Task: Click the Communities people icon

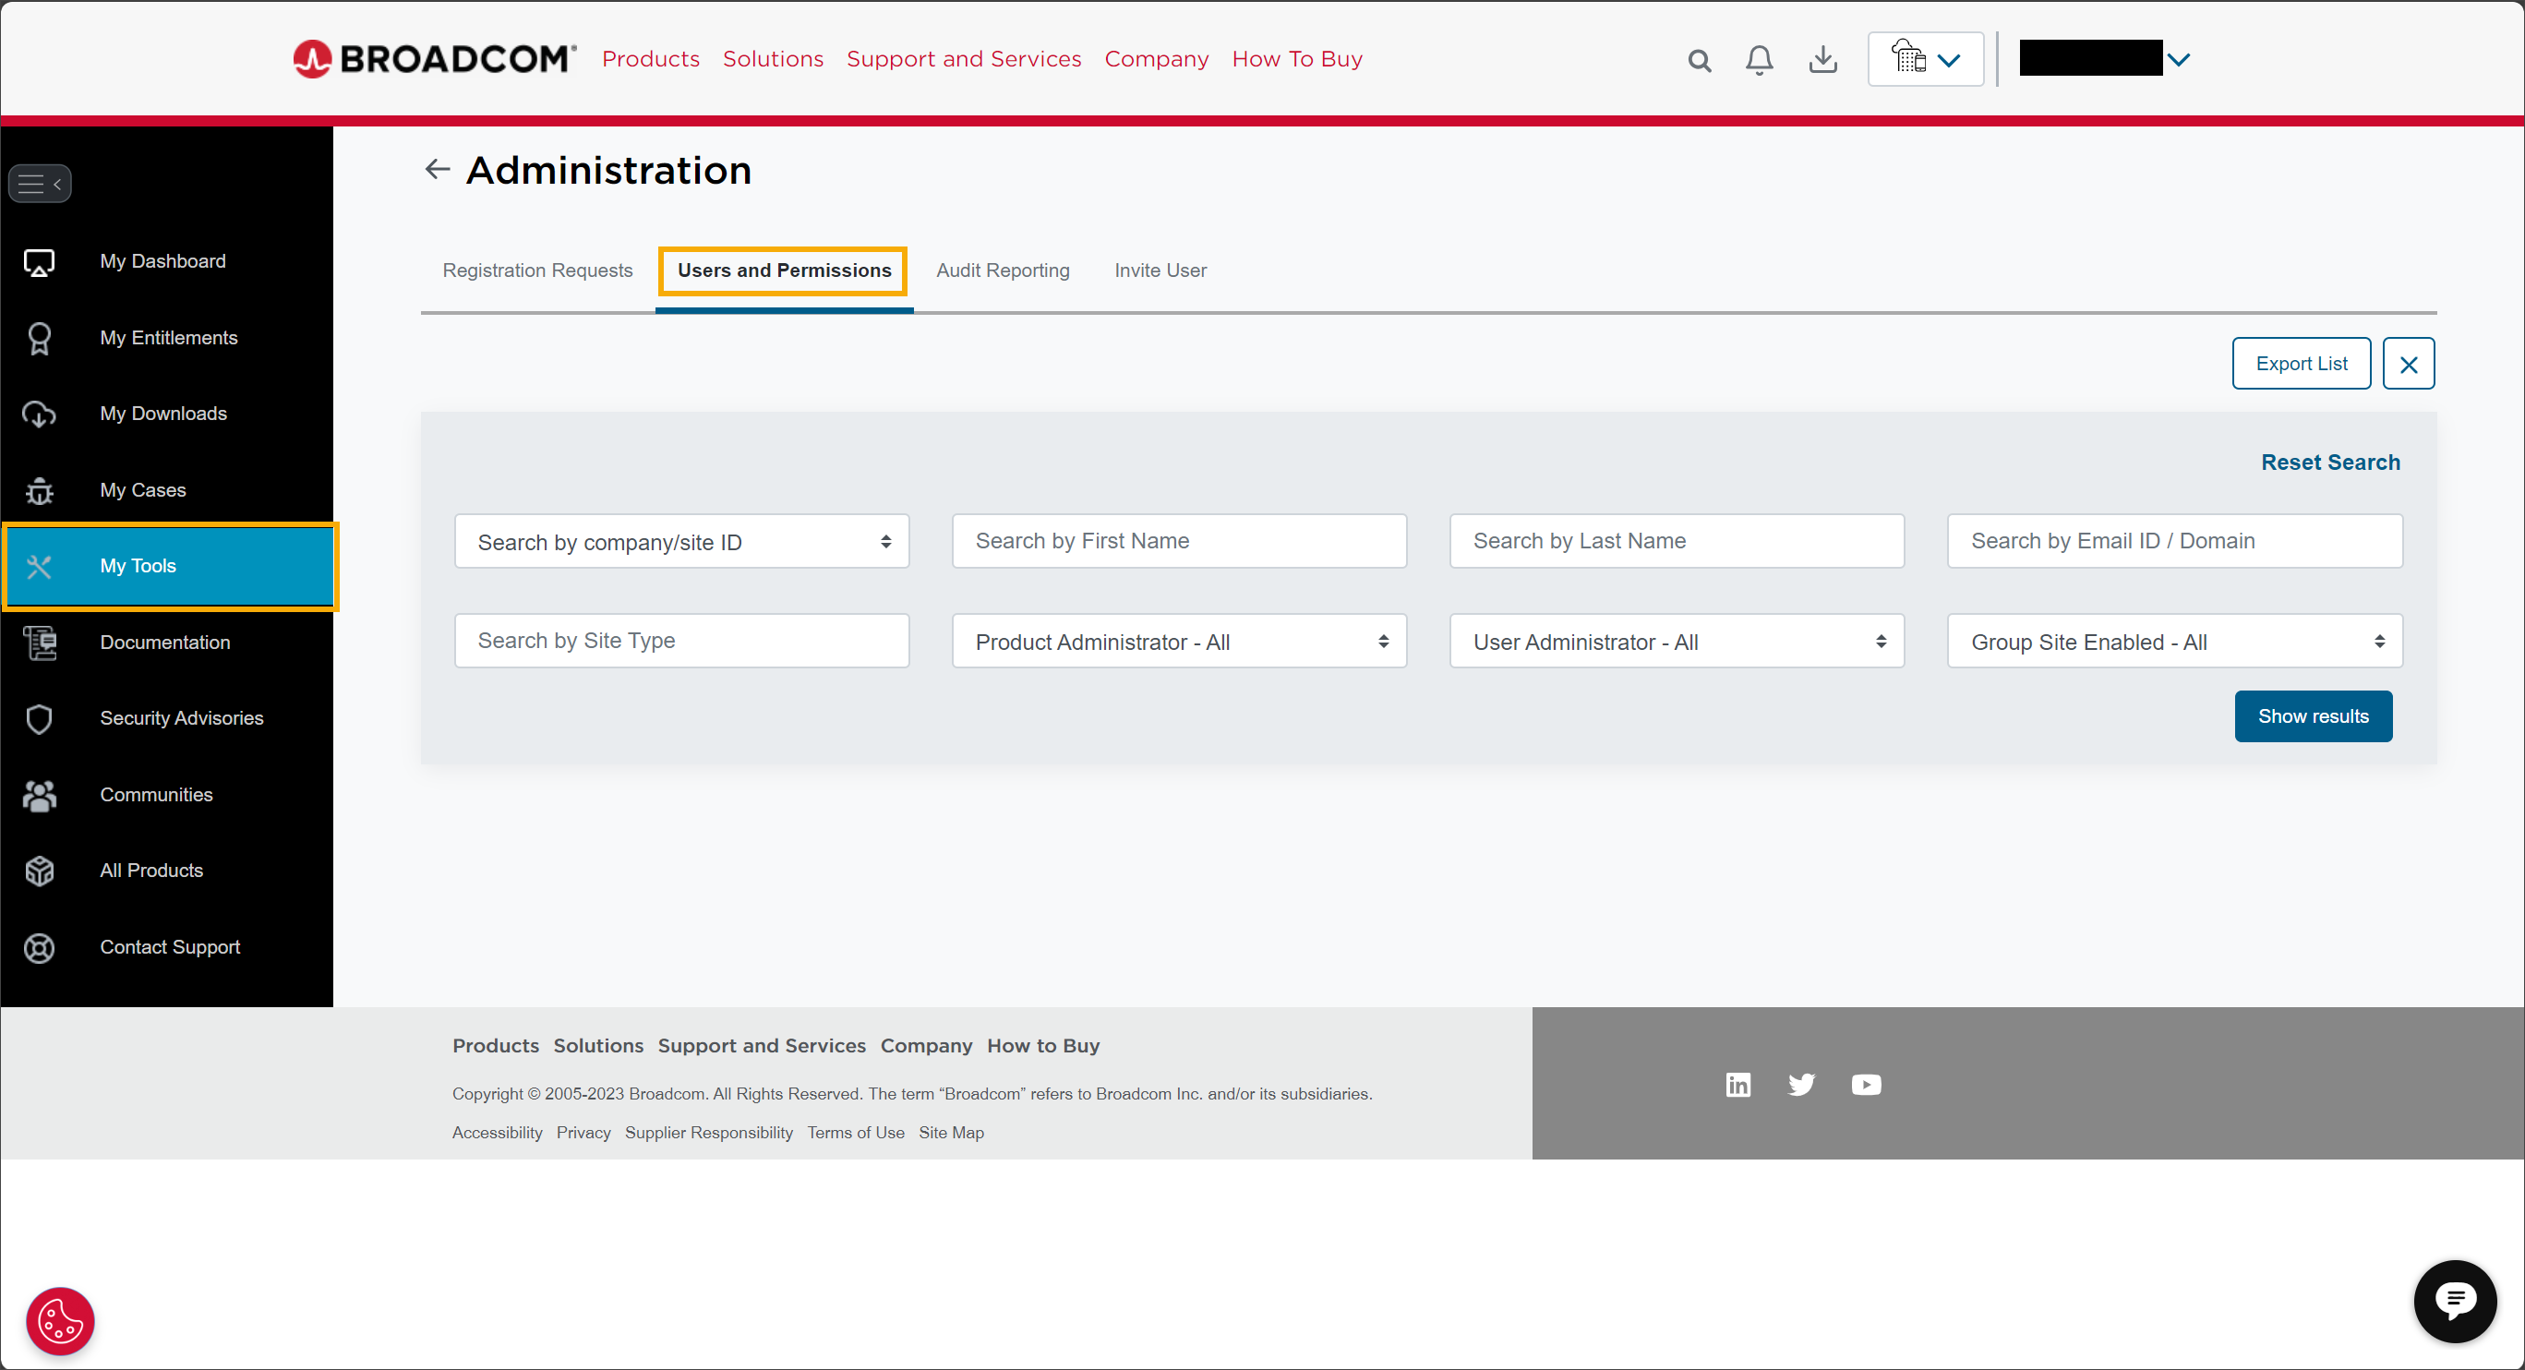Action: coord(39,795)
